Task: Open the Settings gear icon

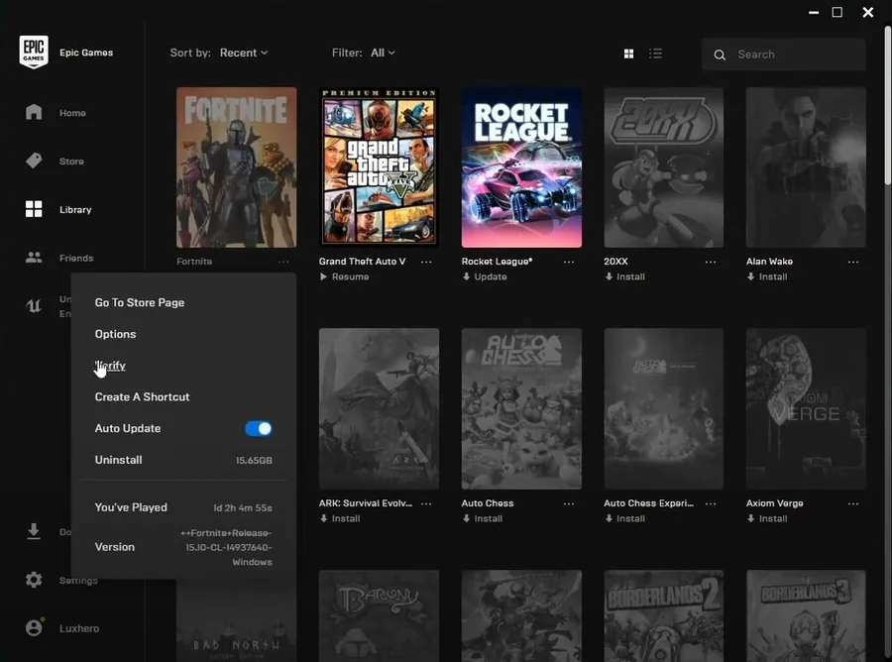Action: point(34,580)
